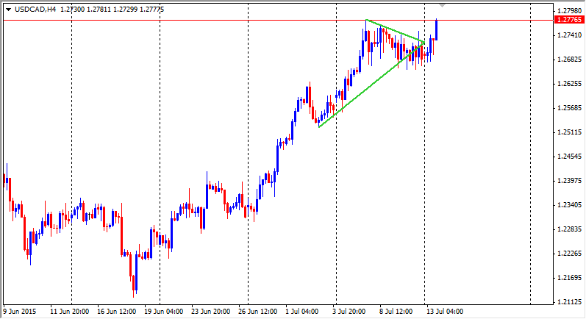The height and width of the screenshot is (319, 586).
Task: Select the 1.25115 price scale label
Action: pos(569,132)
